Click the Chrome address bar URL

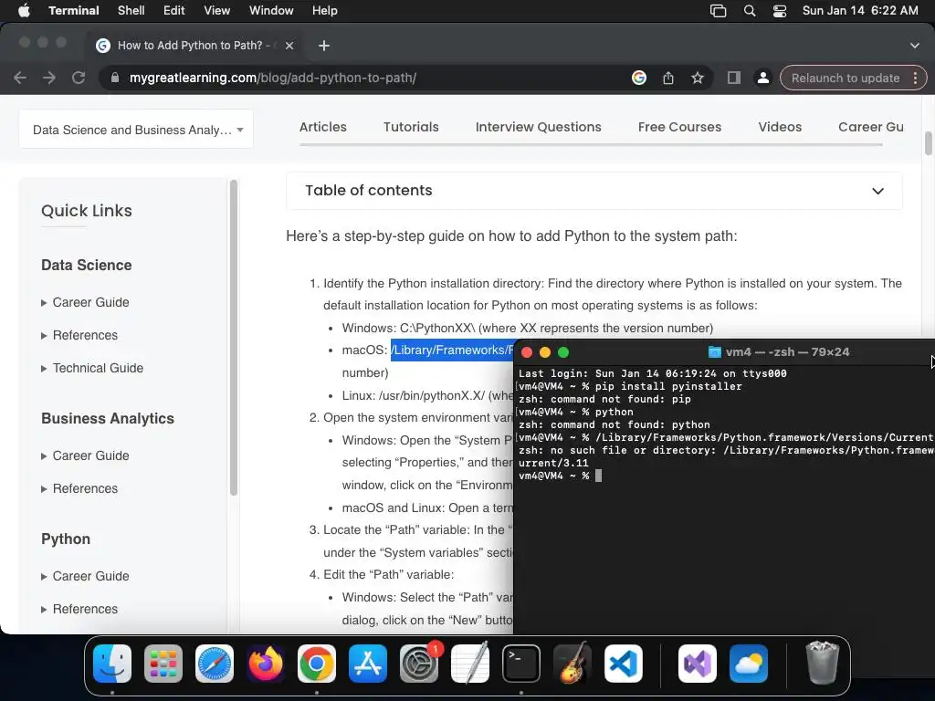[x=273, y=78]
